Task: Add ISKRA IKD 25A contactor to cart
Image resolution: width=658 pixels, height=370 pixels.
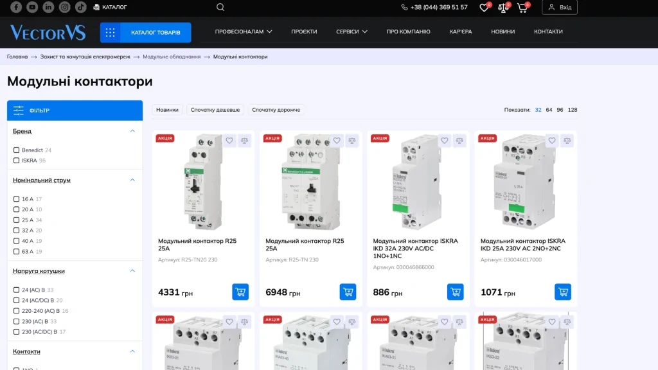Action: 563,292
